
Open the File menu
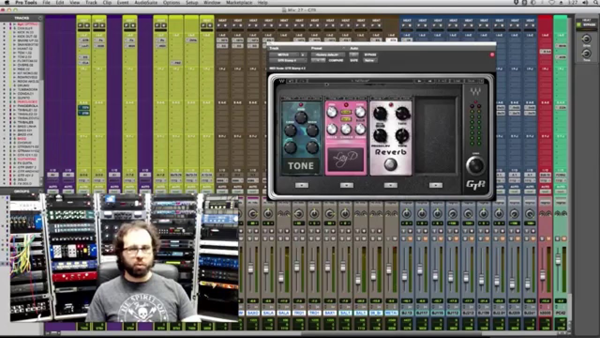click(46, 3)
